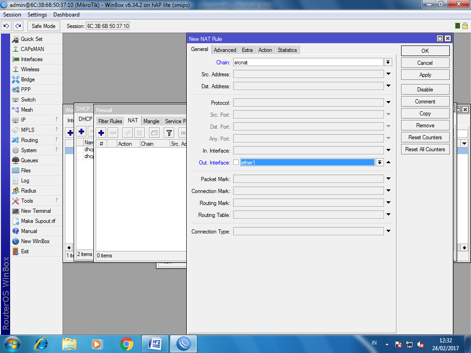Open the Quick Set icon in sidebar

coord(15,39)
